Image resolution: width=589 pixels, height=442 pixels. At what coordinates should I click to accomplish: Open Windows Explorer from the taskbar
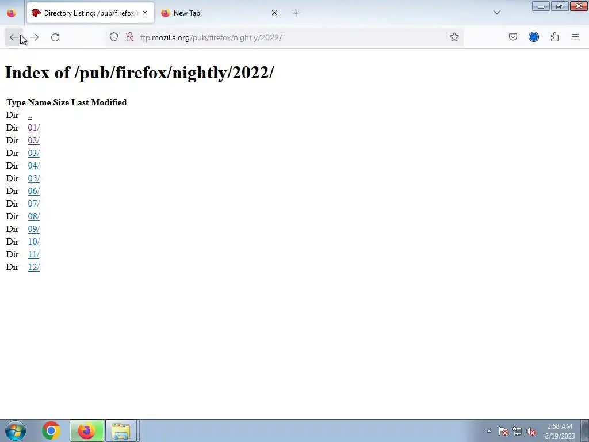tap(121, 430)
